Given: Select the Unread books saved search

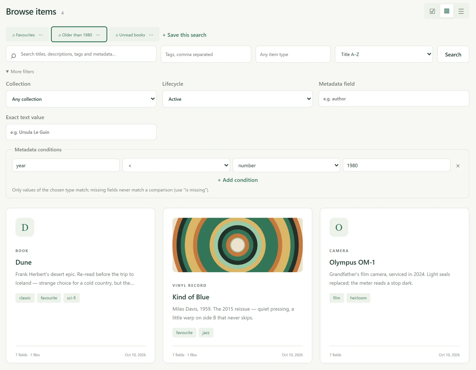Looking at the screenshot, I should click(130, 35).
